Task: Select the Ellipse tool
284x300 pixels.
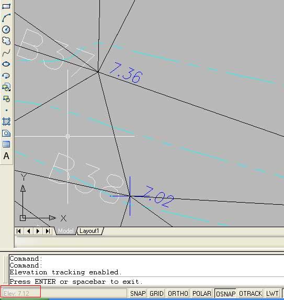Action: 6,64
